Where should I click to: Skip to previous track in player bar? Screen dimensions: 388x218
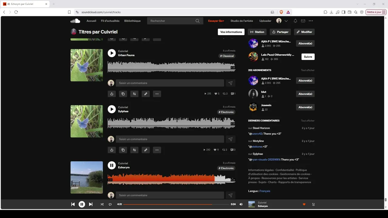coord(73,204)
